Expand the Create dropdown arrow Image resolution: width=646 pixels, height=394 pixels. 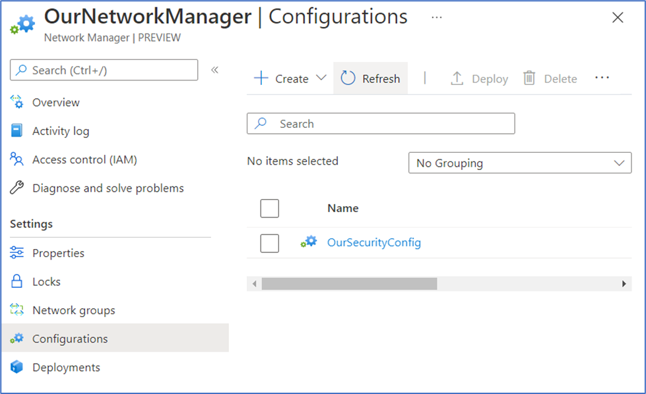tap(321, 78)
